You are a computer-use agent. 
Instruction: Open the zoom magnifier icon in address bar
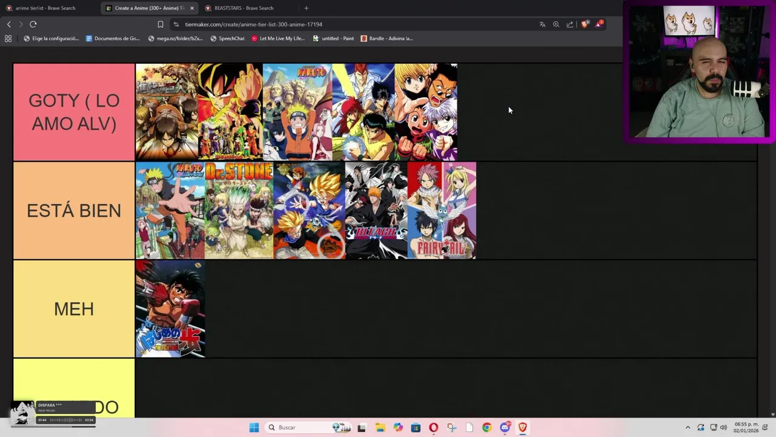[556, 24]
